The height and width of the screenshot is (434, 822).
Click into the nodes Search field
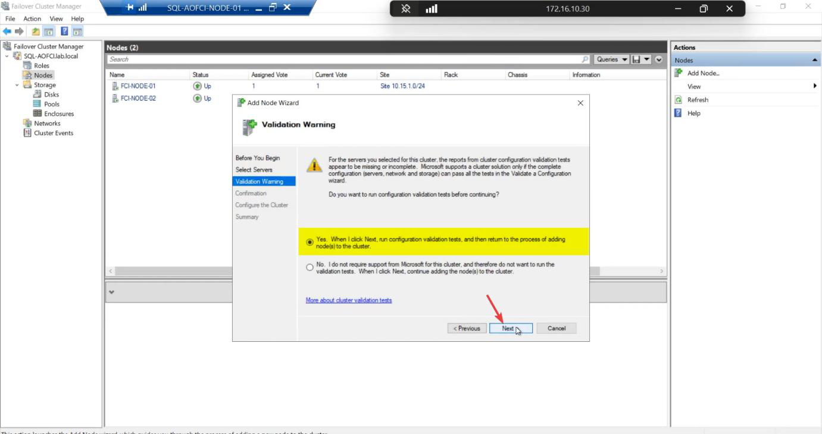pos(344,59)
